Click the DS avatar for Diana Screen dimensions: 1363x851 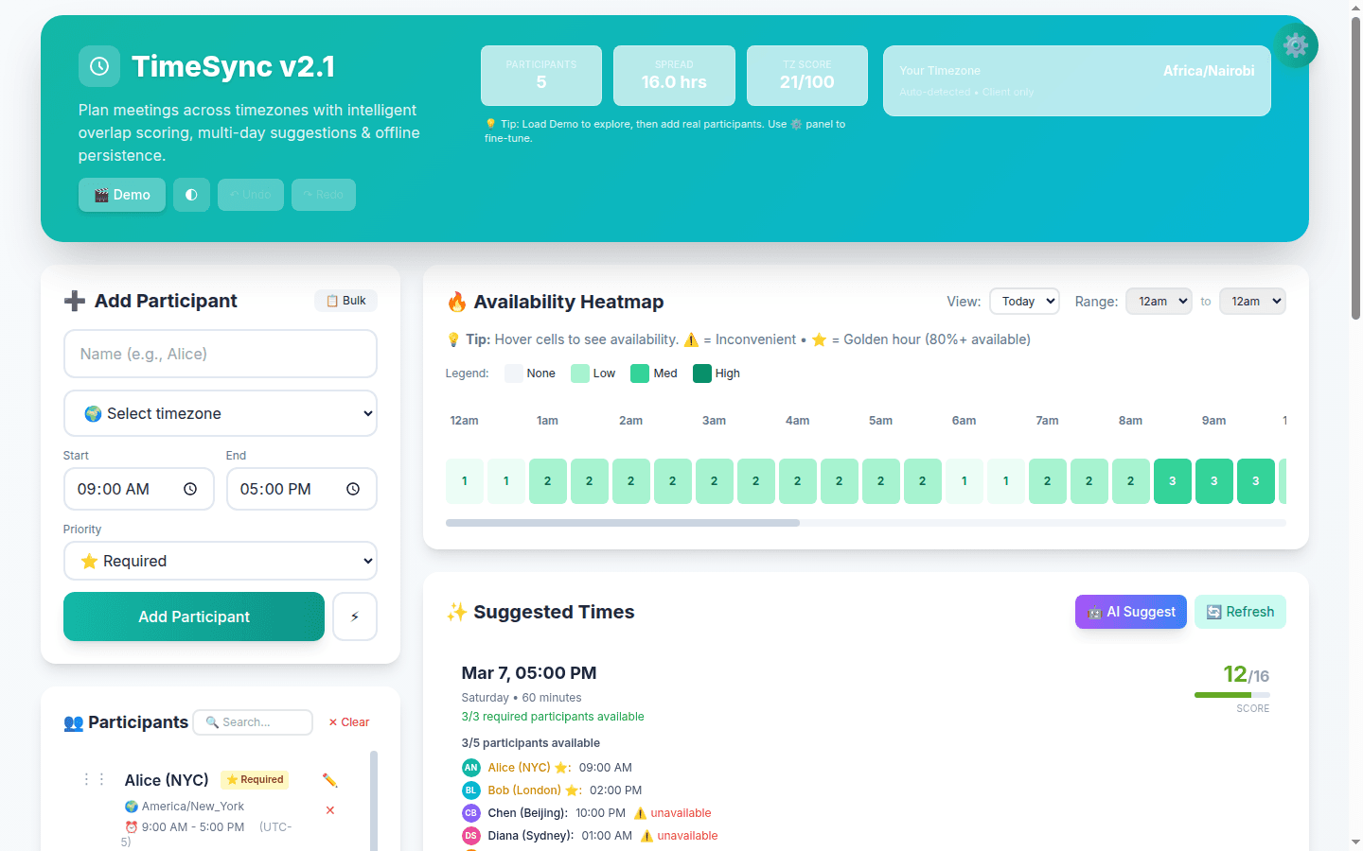click(470, 836)
